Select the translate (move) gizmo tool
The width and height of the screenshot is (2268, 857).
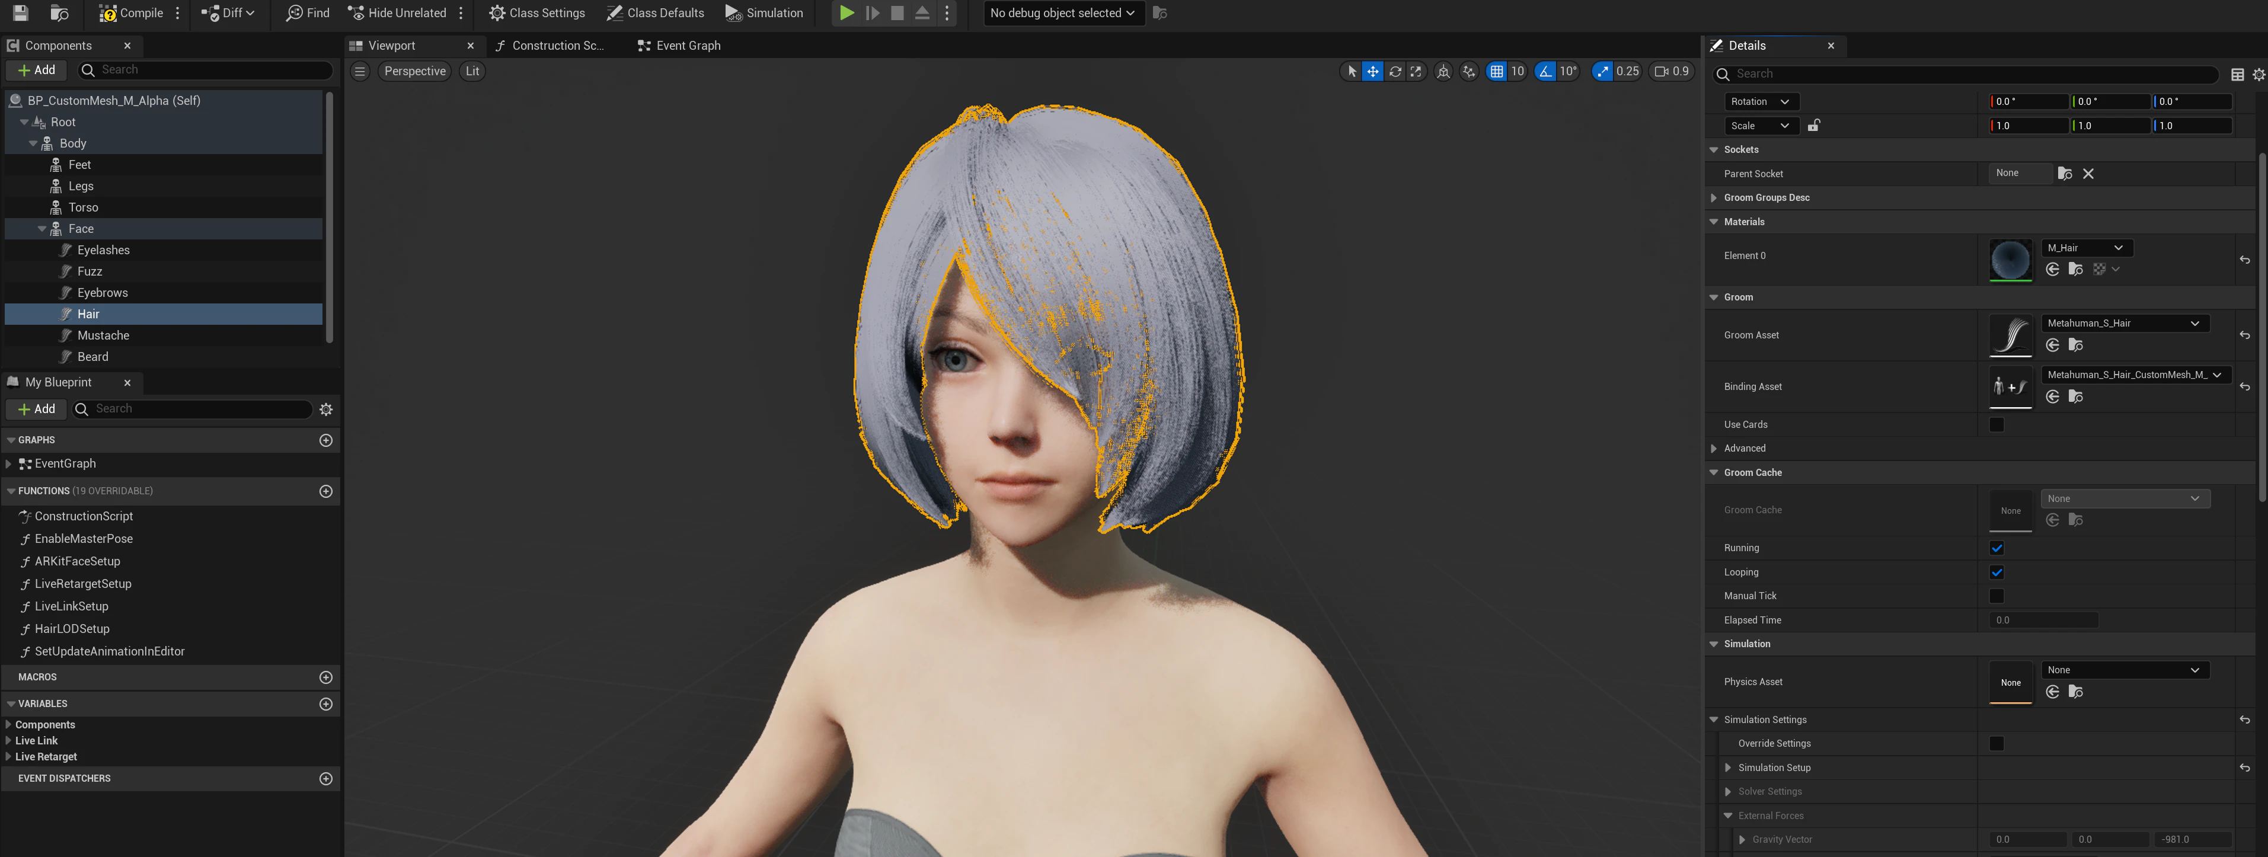click(x=1373, y=71)
